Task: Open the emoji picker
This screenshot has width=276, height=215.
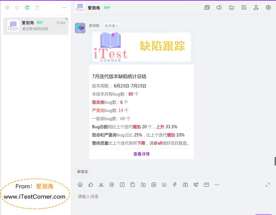Action: tap(80, 185)
